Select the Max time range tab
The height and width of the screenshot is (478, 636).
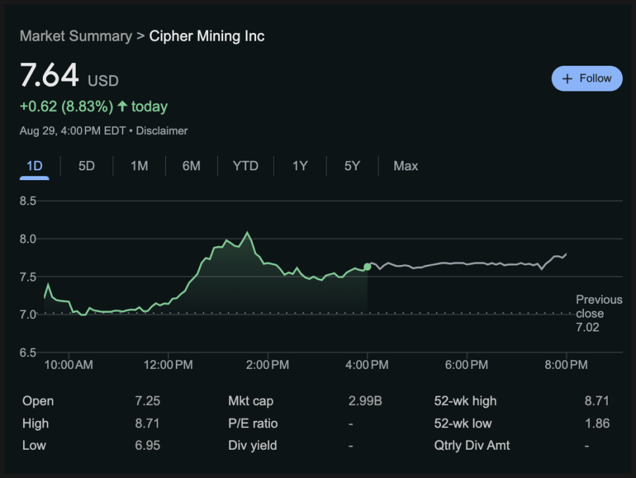pos(406,166)
